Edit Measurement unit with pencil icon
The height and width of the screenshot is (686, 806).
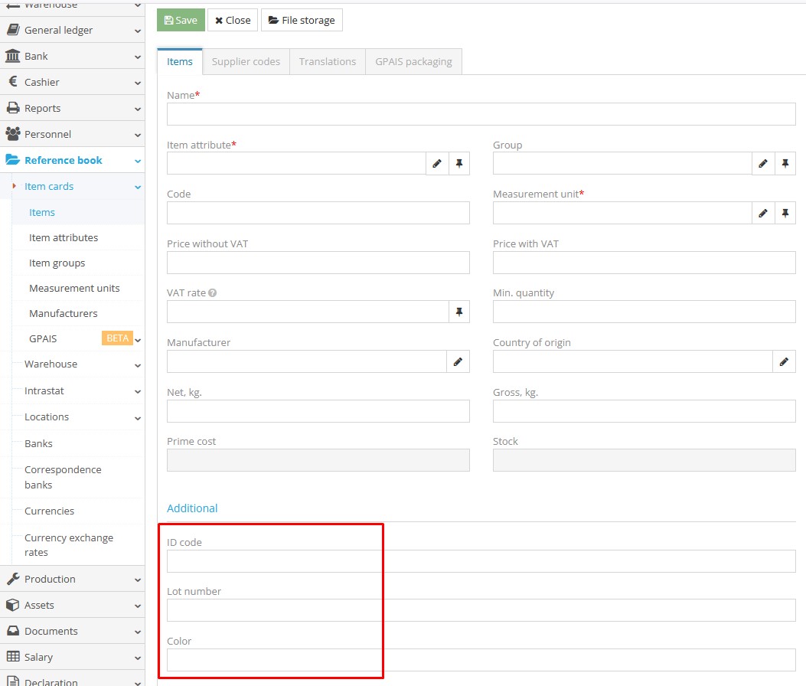point(762,213)
